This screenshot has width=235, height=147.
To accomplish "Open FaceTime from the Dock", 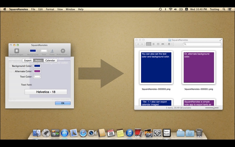I will [x=92, y=133].
